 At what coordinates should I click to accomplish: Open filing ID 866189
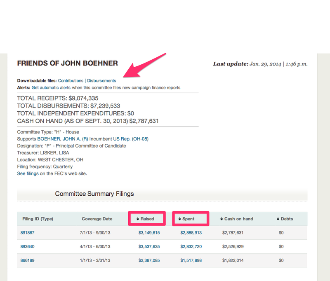(x=27, y=260)
